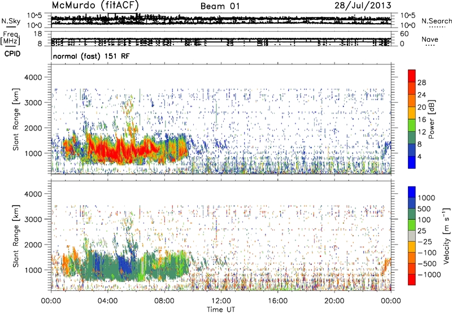Click the '16:00' time axis tick label
Image resolution: width=452 pixels, height=313 pixels.
277,301
